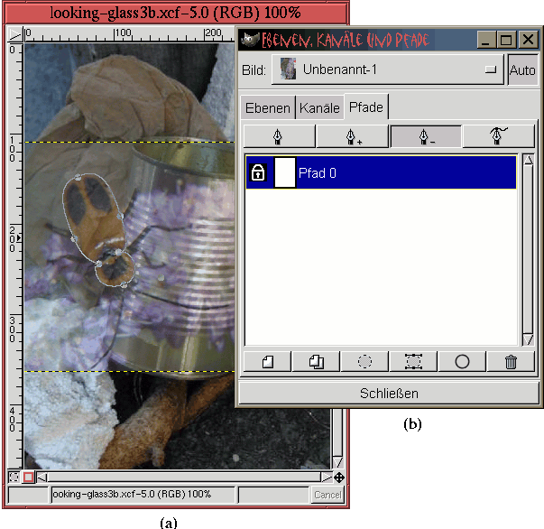Click the Pfad 0 preview thumbnail
544x529 pixels.
[284, 172]
